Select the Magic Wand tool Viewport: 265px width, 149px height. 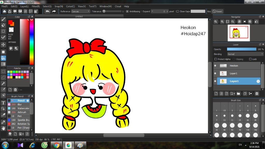point(3,83)
